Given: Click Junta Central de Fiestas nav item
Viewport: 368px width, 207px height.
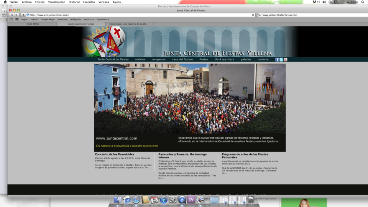Looking at the screenshot, I should 113,59.
